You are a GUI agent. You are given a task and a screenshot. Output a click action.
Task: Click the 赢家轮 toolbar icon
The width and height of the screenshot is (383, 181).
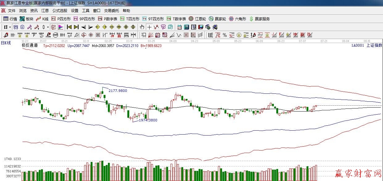217,19
